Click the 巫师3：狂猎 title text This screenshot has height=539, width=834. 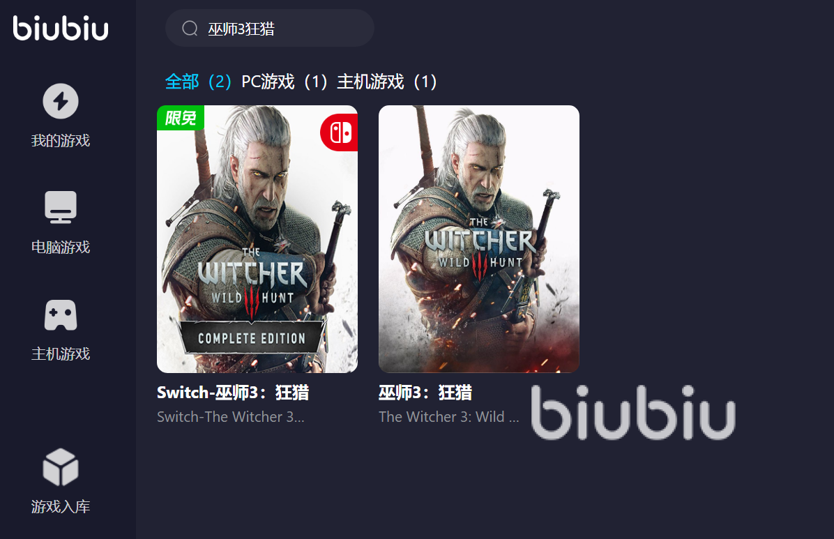point(425,393)
